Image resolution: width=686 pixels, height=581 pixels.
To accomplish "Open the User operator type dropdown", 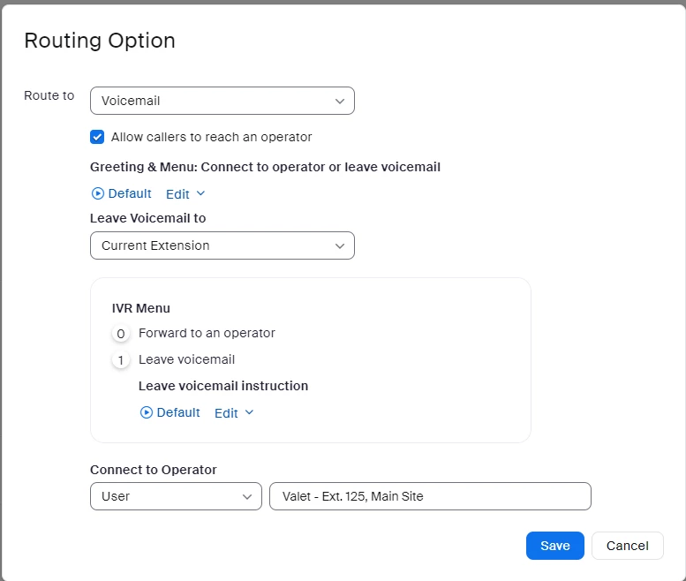I will (176, 496).
